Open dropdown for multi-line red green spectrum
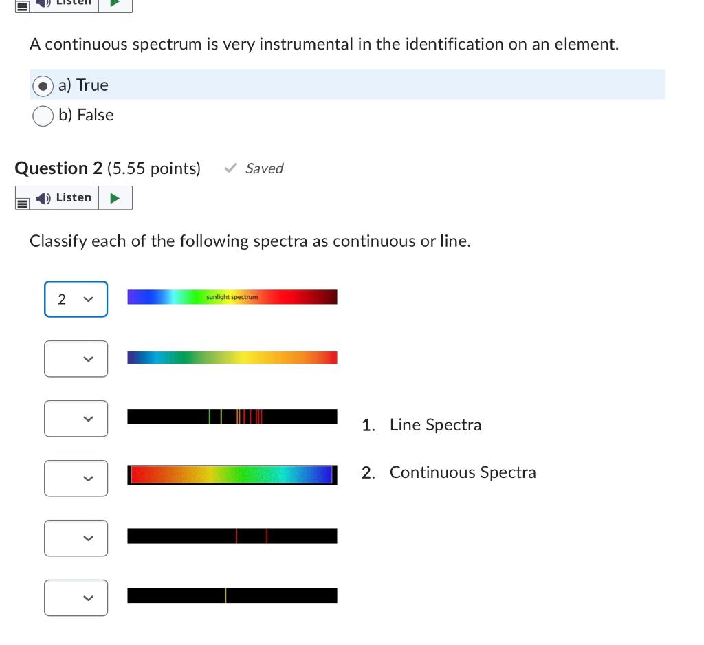This screenshot has width=704, height=645. [76, 419]
